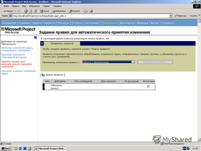Open the Задачи navigation link

pos(37,23)
